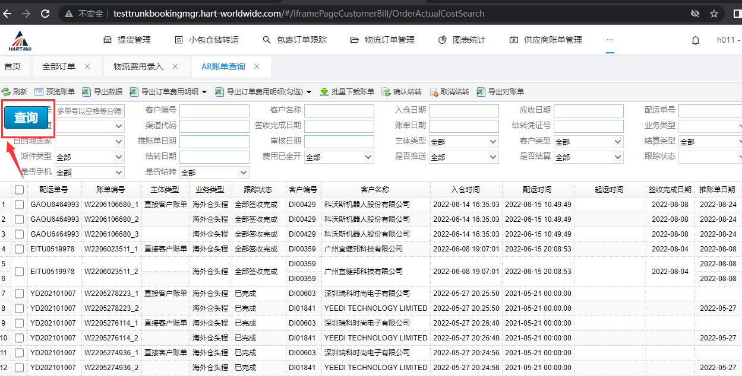
Task: Check the row 1 checkbox for GAOU6464993
Action: [x=20, y=205]
